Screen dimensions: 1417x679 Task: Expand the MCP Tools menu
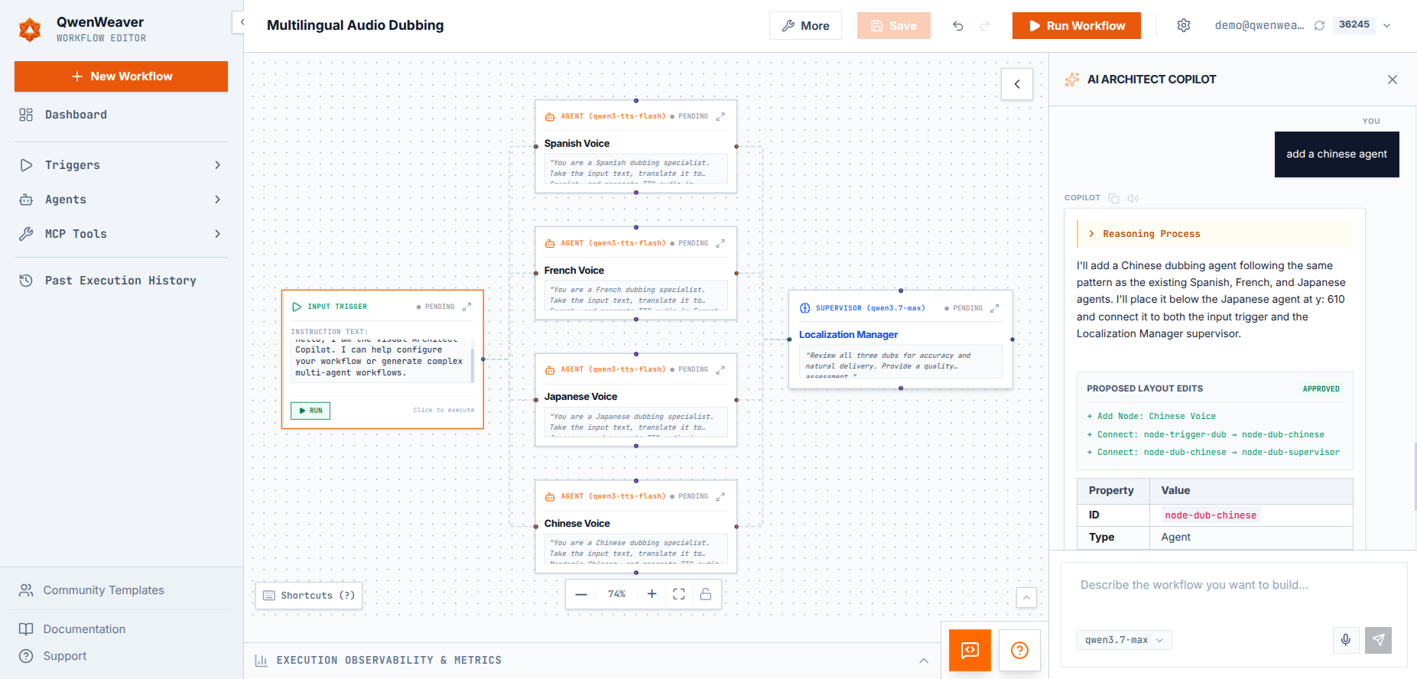tap(121, 234)
